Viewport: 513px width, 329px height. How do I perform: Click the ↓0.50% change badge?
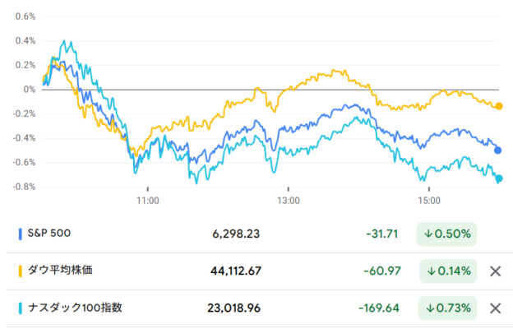pos(446,234)
